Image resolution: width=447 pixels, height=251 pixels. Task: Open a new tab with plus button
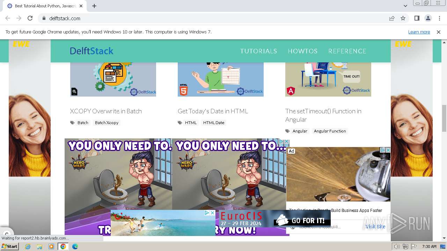tap(94, 6)
